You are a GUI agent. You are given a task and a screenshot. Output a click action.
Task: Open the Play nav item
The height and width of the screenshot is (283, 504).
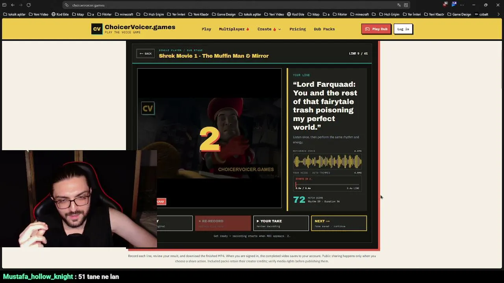click(206, 29)
